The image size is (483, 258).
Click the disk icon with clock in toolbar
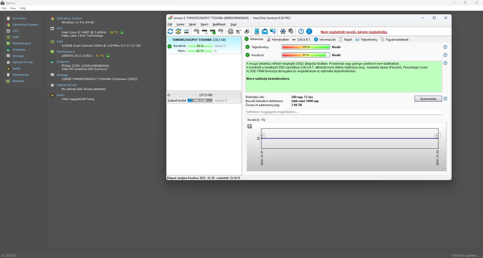pyautogui.click(x=205, y=31)
